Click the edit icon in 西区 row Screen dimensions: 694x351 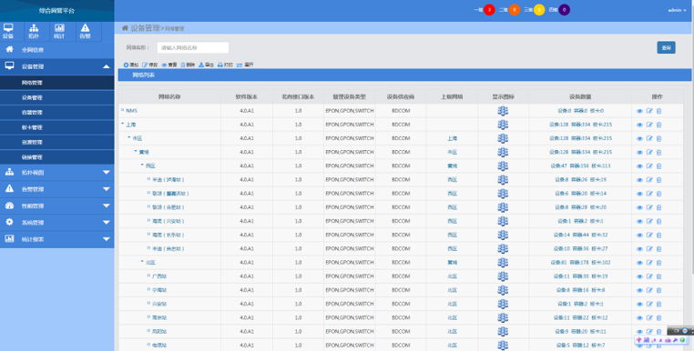649,165
